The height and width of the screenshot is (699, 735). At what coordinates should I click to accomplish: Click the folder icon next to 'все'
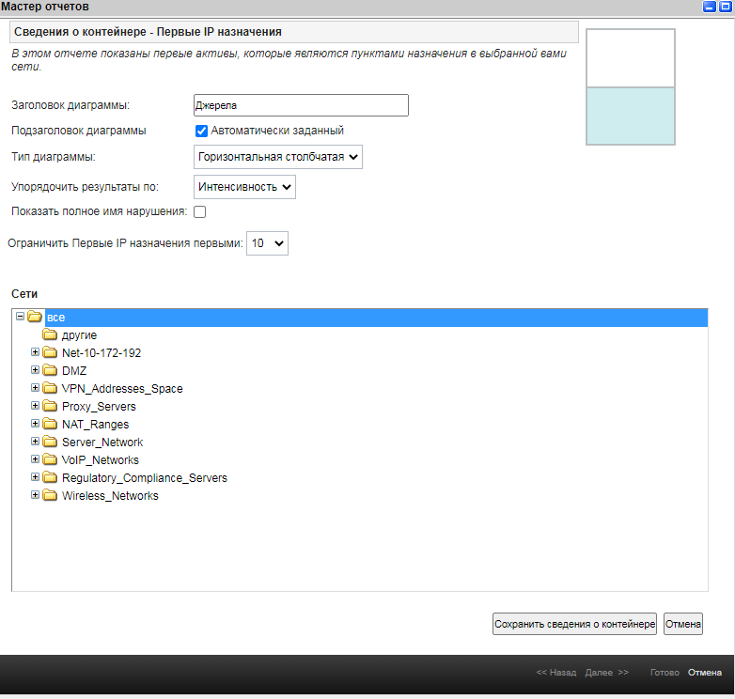coord(35,317)
